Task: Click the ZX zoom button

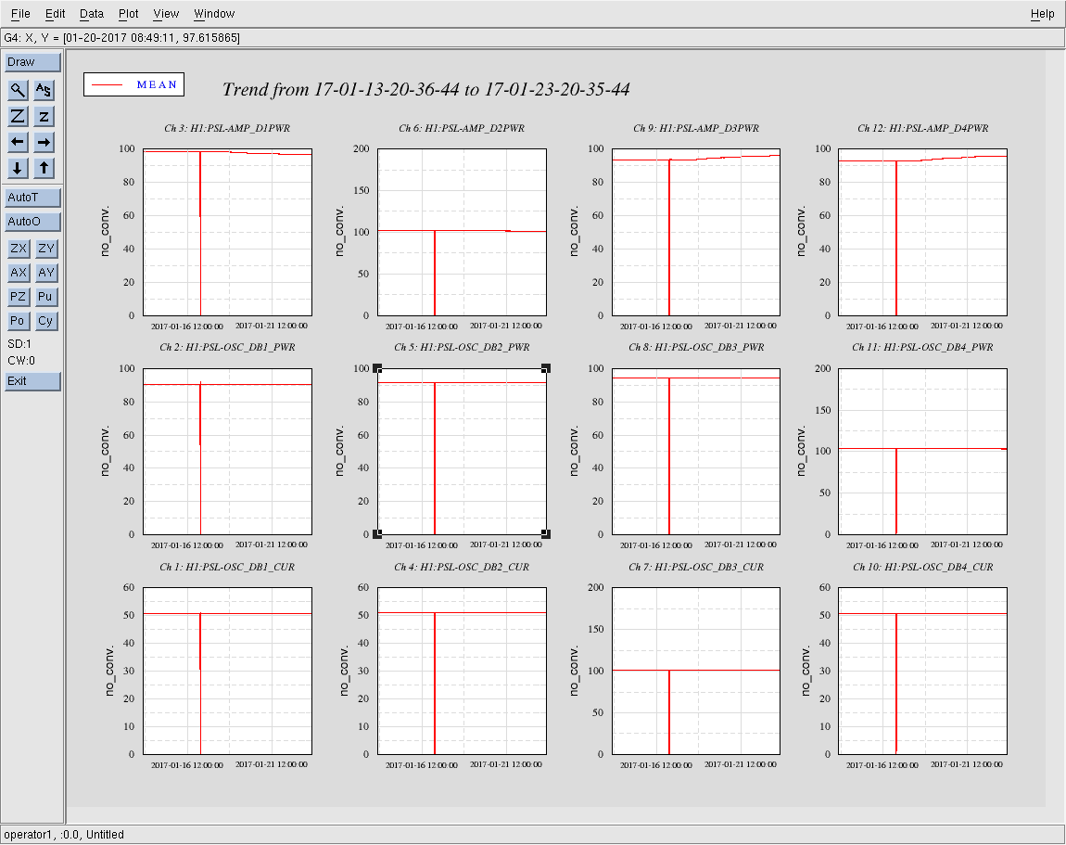Action: 19,249
